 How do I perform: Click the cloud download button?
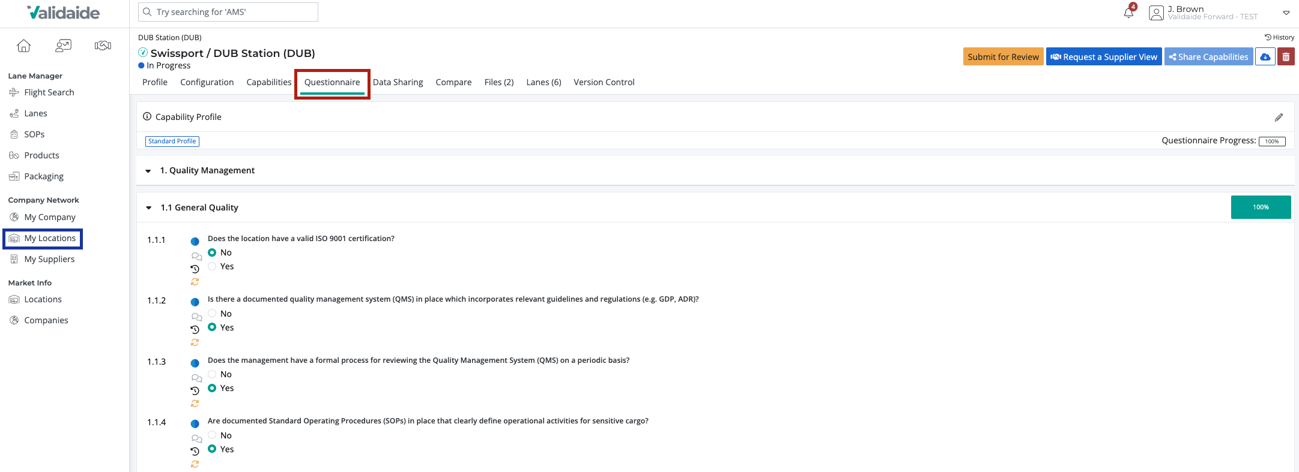click(1265, 57)
